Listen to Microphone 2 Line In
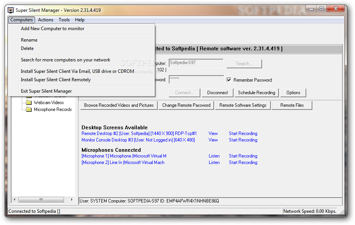 [x=214, y=162]
